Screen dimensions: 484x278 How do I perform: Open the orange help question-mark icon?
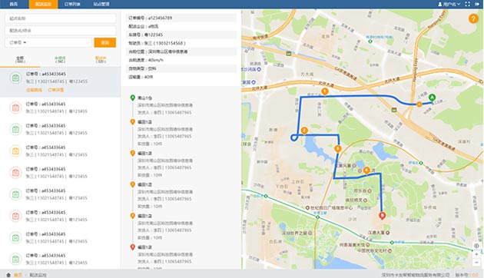(x=473, y=18)
